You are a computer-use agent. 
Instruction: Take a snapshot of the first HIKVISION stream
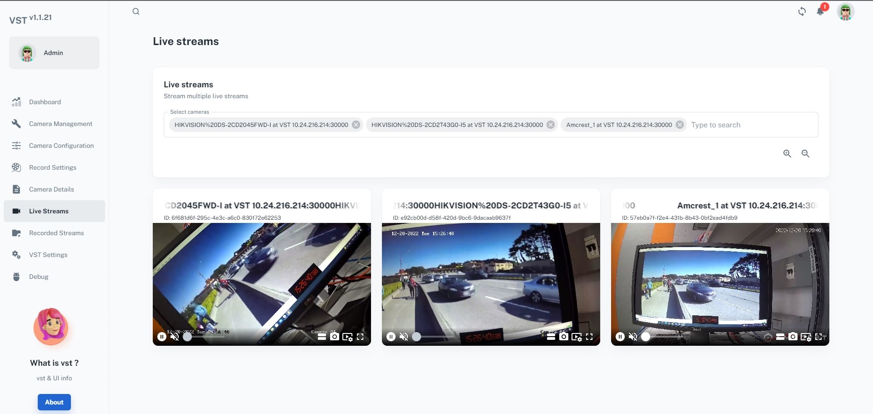pyautogui.click(x=335, y=337)
